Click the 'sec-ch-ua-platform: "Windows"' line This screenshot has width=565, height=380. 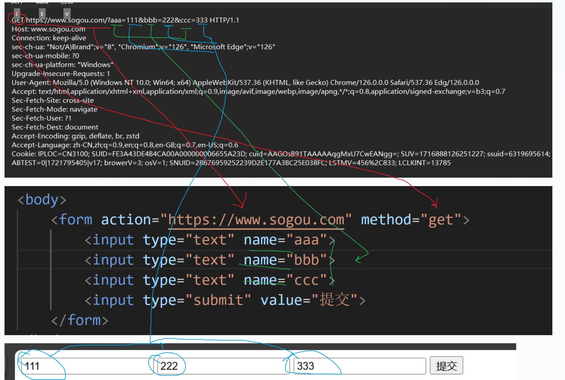62,65
